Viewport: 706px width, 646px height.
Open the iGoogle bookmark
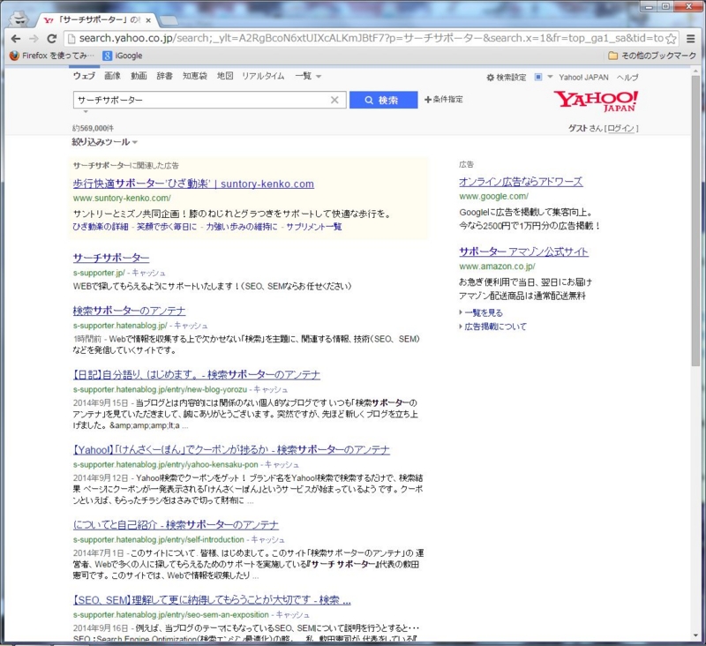point(123,56)
